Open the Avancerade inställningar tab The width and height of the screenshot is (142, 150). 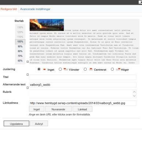click(35, 9)
